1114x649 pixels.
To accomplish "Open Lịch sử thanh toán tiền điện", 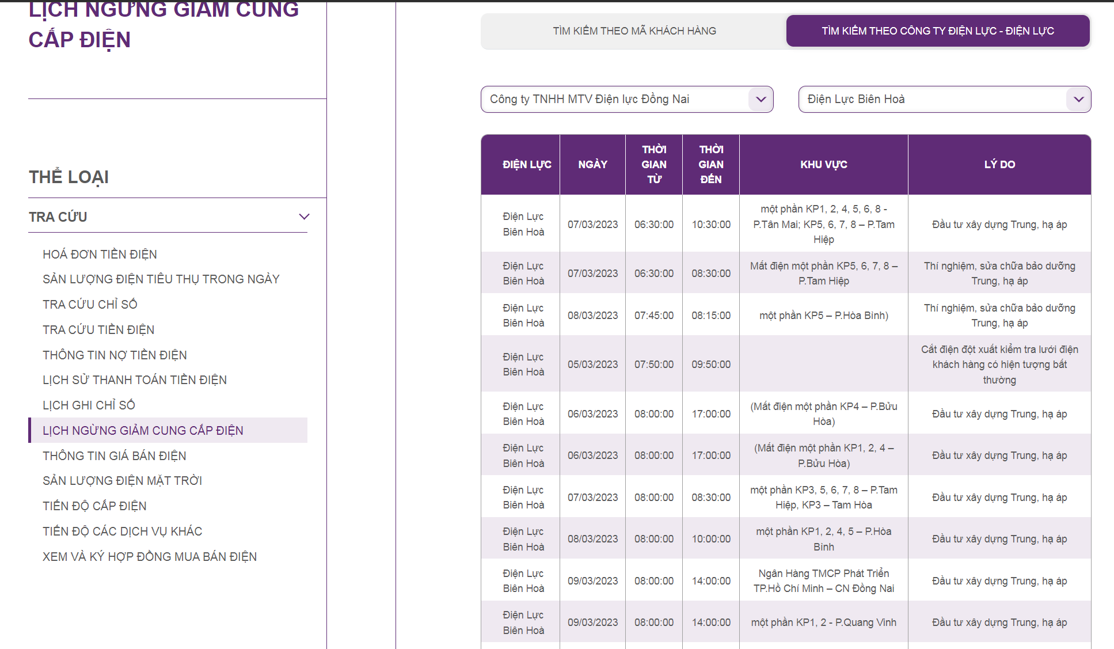I will click(135, 380).
